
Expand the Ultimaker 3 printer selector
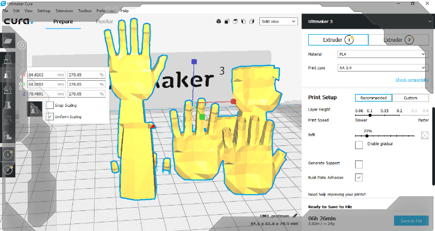(368, 21)
